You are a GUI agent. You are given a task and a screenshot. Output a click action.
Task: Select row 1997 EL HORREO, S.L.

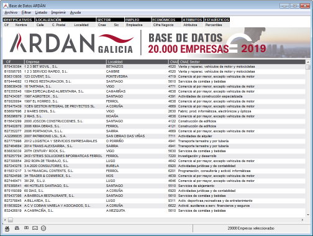tap(154, 101)
